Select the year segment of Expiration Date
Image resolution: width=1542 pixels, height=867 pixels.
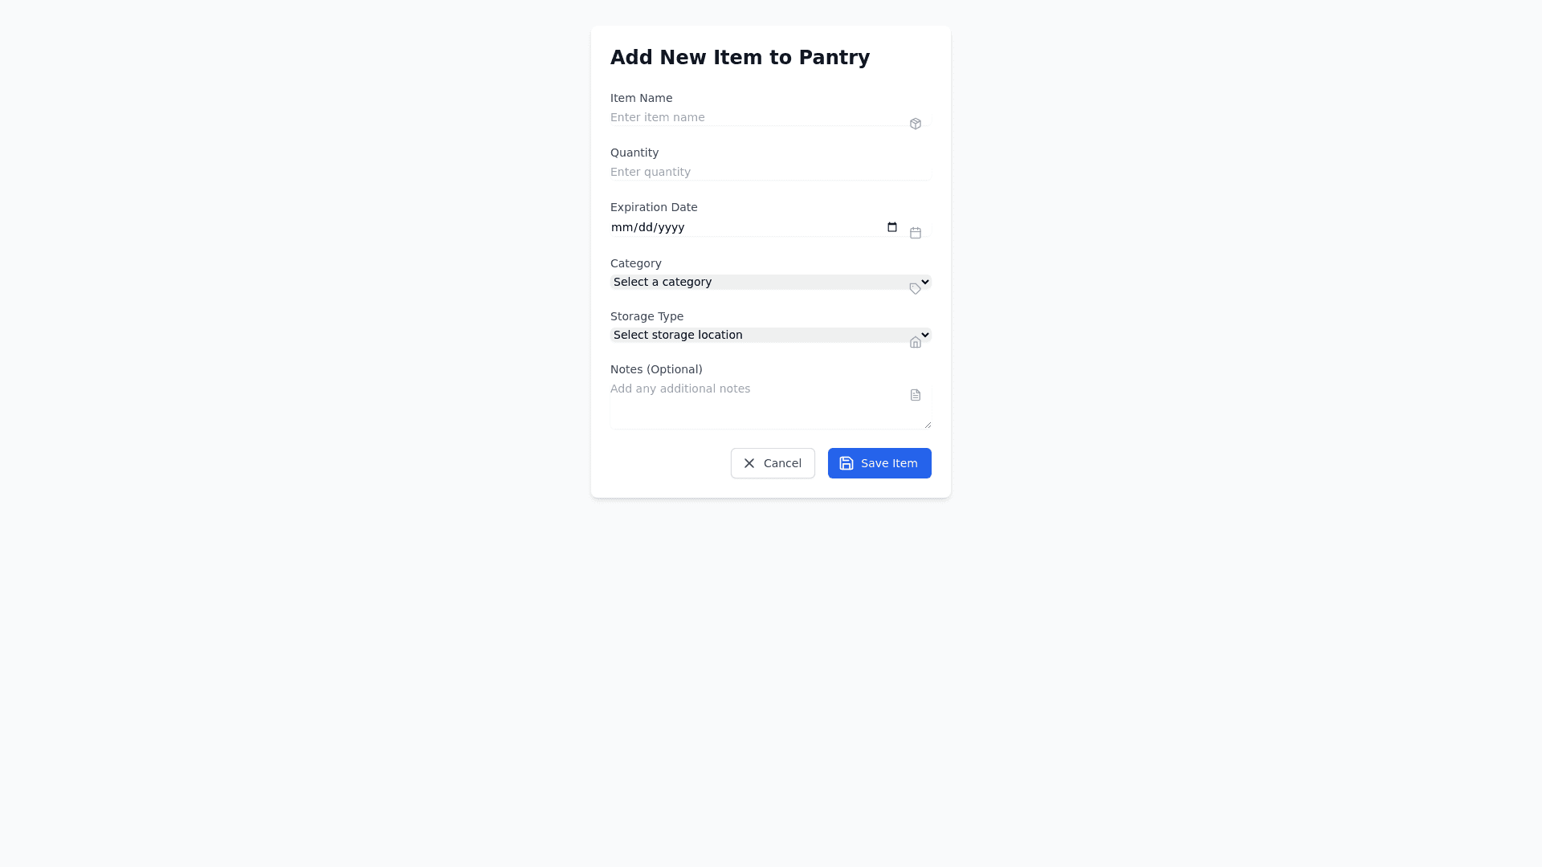[670, 227]
